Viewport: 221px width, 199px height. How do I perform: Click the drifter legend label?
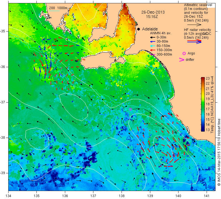pos(190,60)
